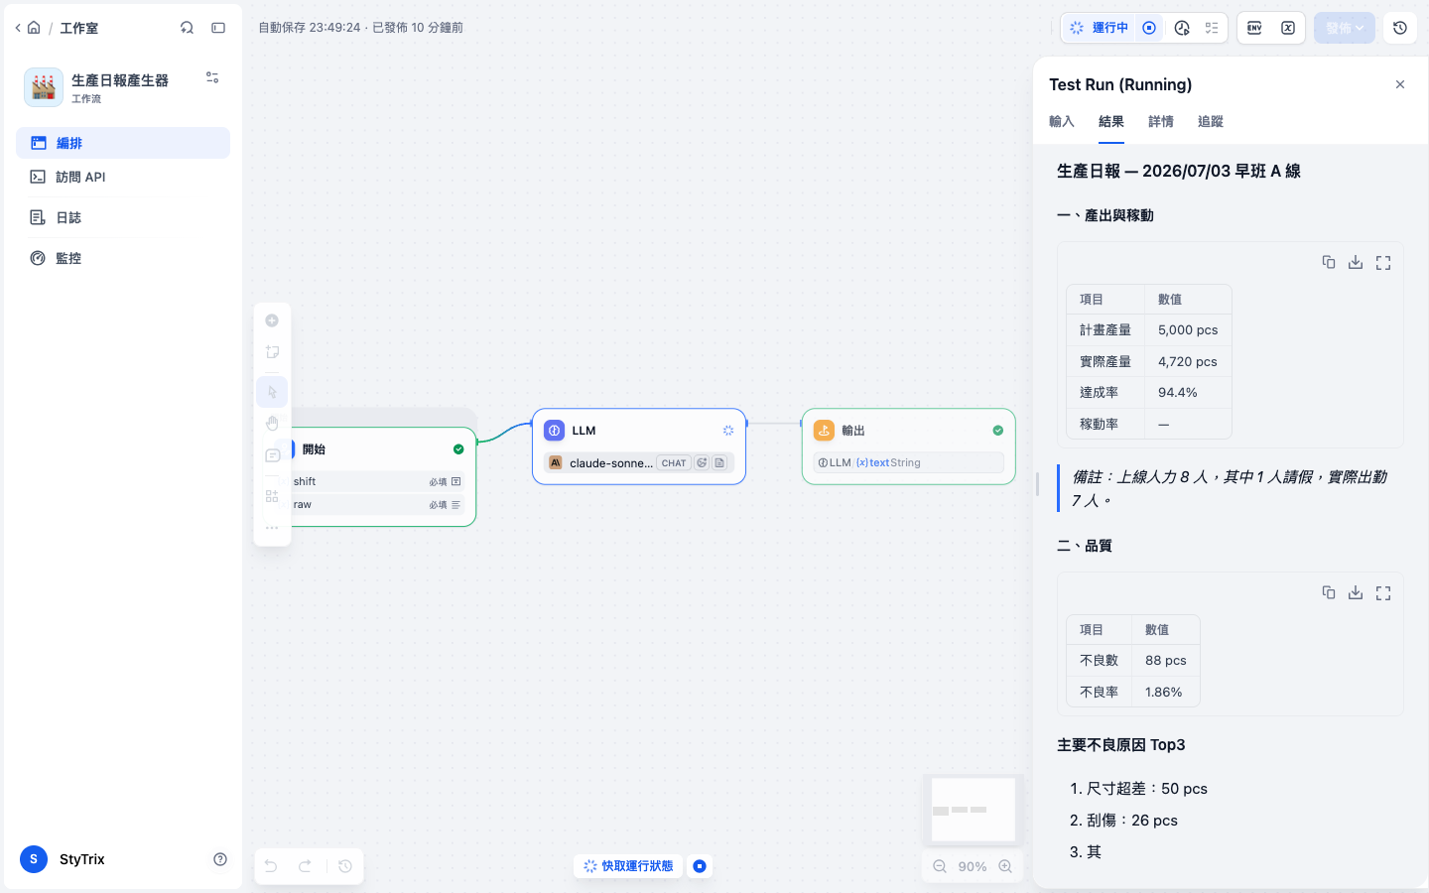Screen dimensions: 1429x893
Task: Open change history icon near undo
Action: click(x=345, y=866)
